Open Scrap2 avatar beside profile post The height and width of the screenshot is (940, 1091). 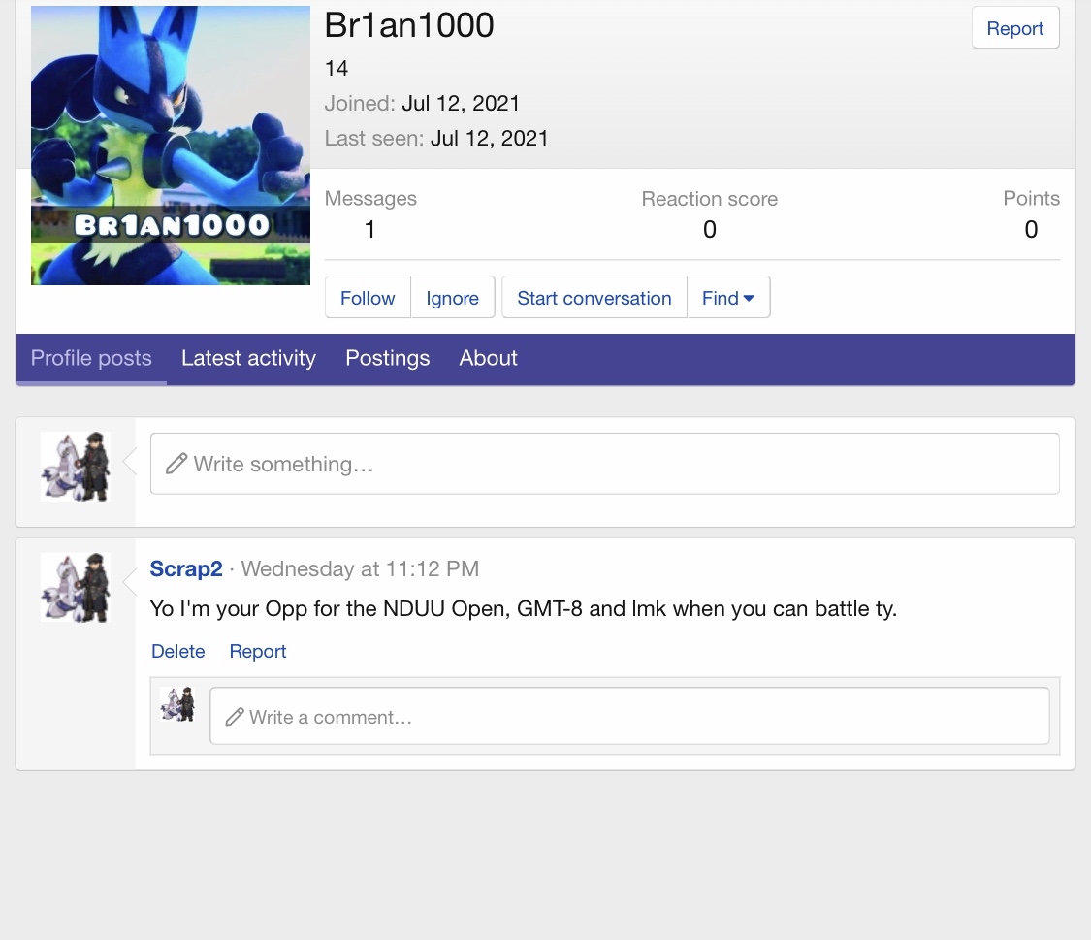(x=75, y=587)
